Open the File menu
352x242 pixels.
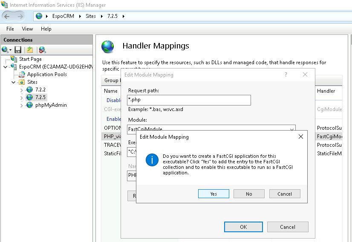coord(10,29)
